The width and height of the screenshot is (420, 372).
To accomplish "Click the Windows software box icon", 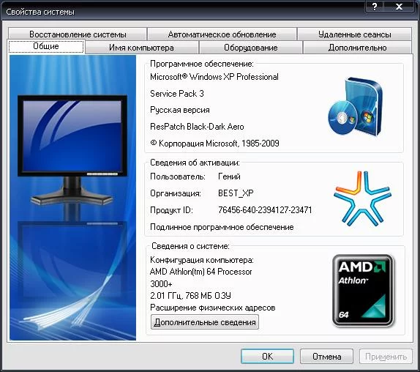I will (x=356, y=106).
